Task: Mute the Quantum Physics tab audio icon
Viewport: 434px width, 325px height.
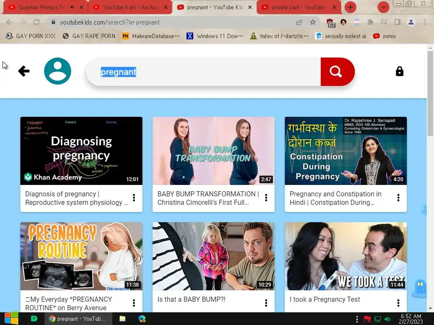Action: coord(72,7)
